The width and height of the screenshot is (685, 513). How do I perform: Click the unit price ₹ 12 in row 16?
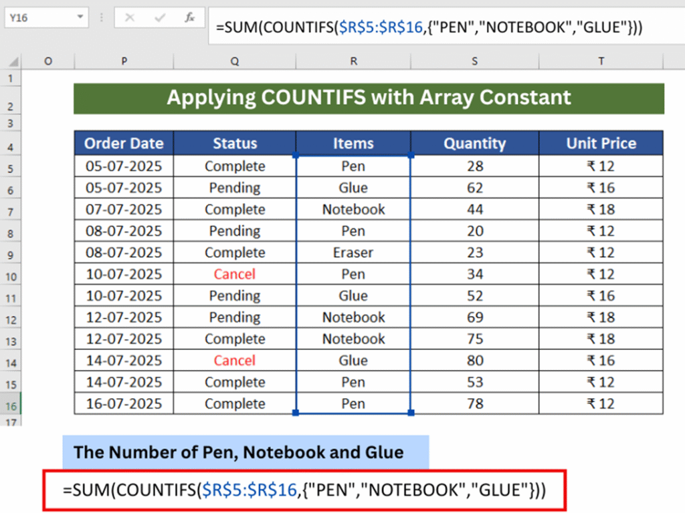(x=601, y=404)
